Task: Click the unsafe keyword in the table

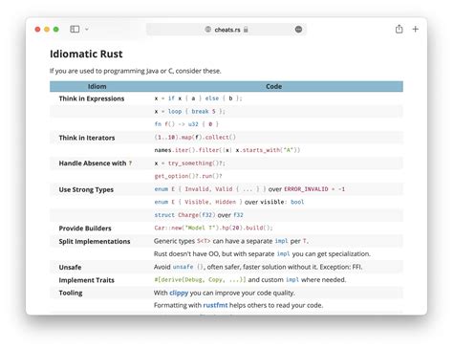Action: tap(183, 267)
